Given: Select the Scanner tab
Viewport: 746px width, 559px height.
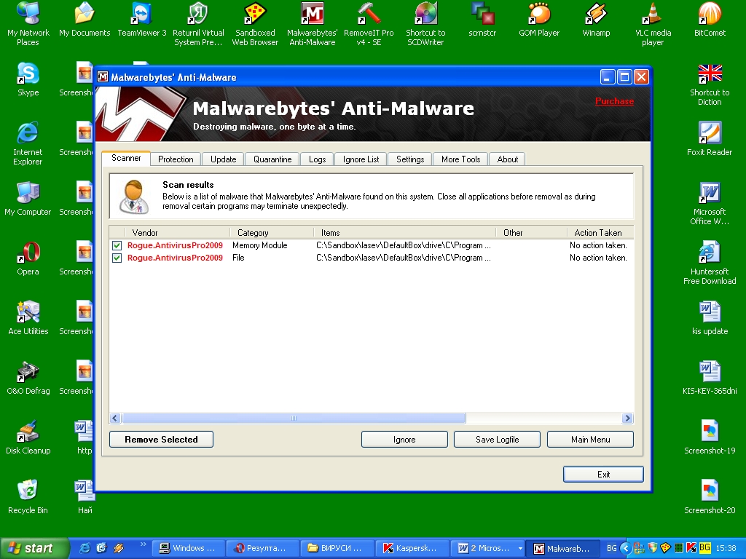Looking at the screenshot, I should pos(126,158).
